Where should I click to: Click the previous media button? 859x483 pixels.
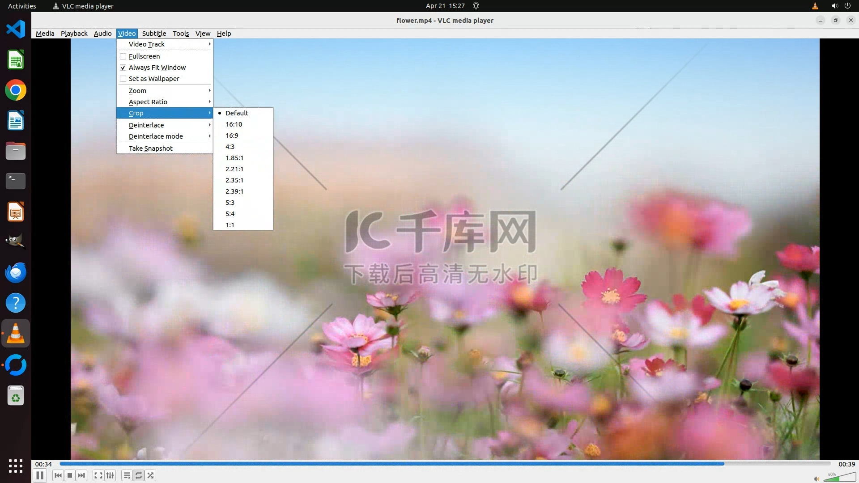(x=58, y=475)
